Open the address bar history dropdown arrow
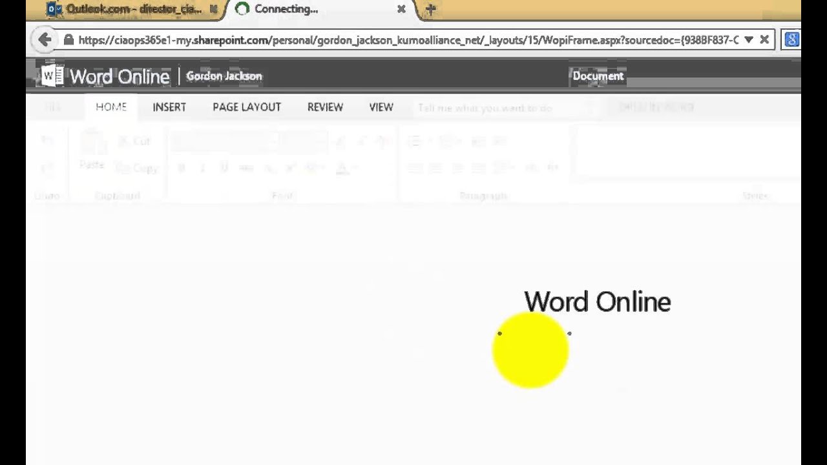Screen dimensions: 827x465 point(748,40)
